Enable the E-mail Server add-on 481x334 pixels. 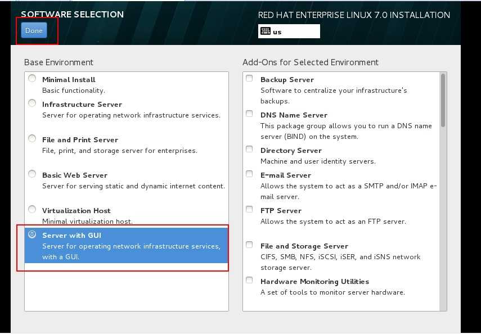[249, 174]
